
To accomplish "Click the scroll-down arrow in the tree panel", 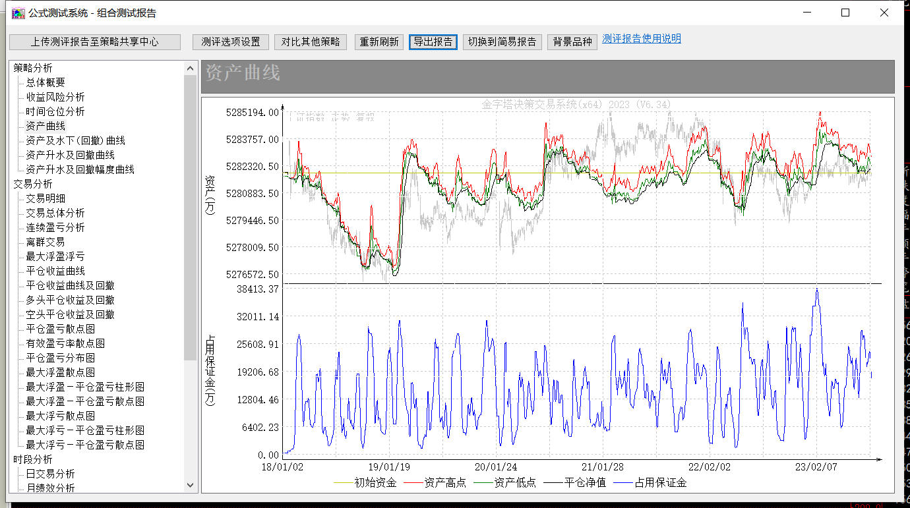I will (x=190, y=486).
